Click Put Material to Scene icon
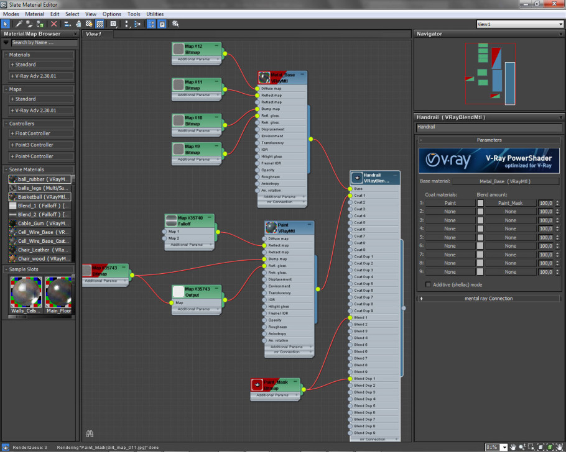566x452 pixels. click(29, 24)
